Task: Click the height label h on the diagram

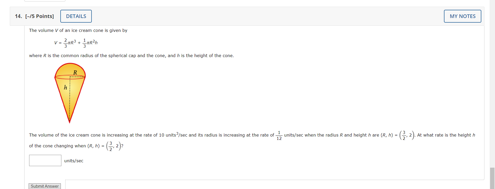Action: (x=65, y=88)
